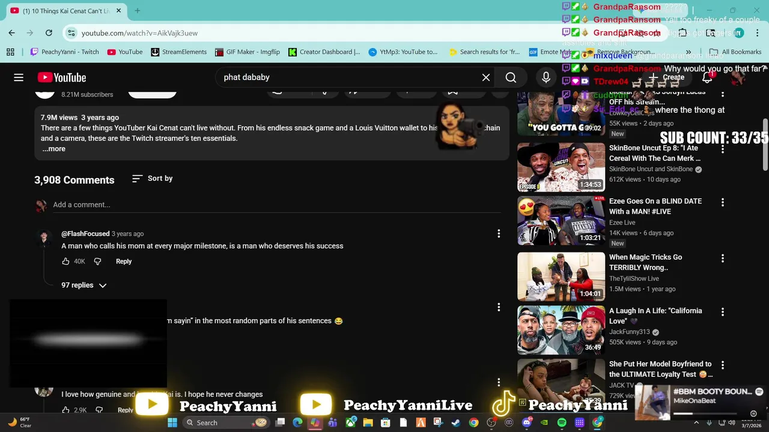
Task: Open Ezee BLIND DATE video title
Action: [655, 206]
